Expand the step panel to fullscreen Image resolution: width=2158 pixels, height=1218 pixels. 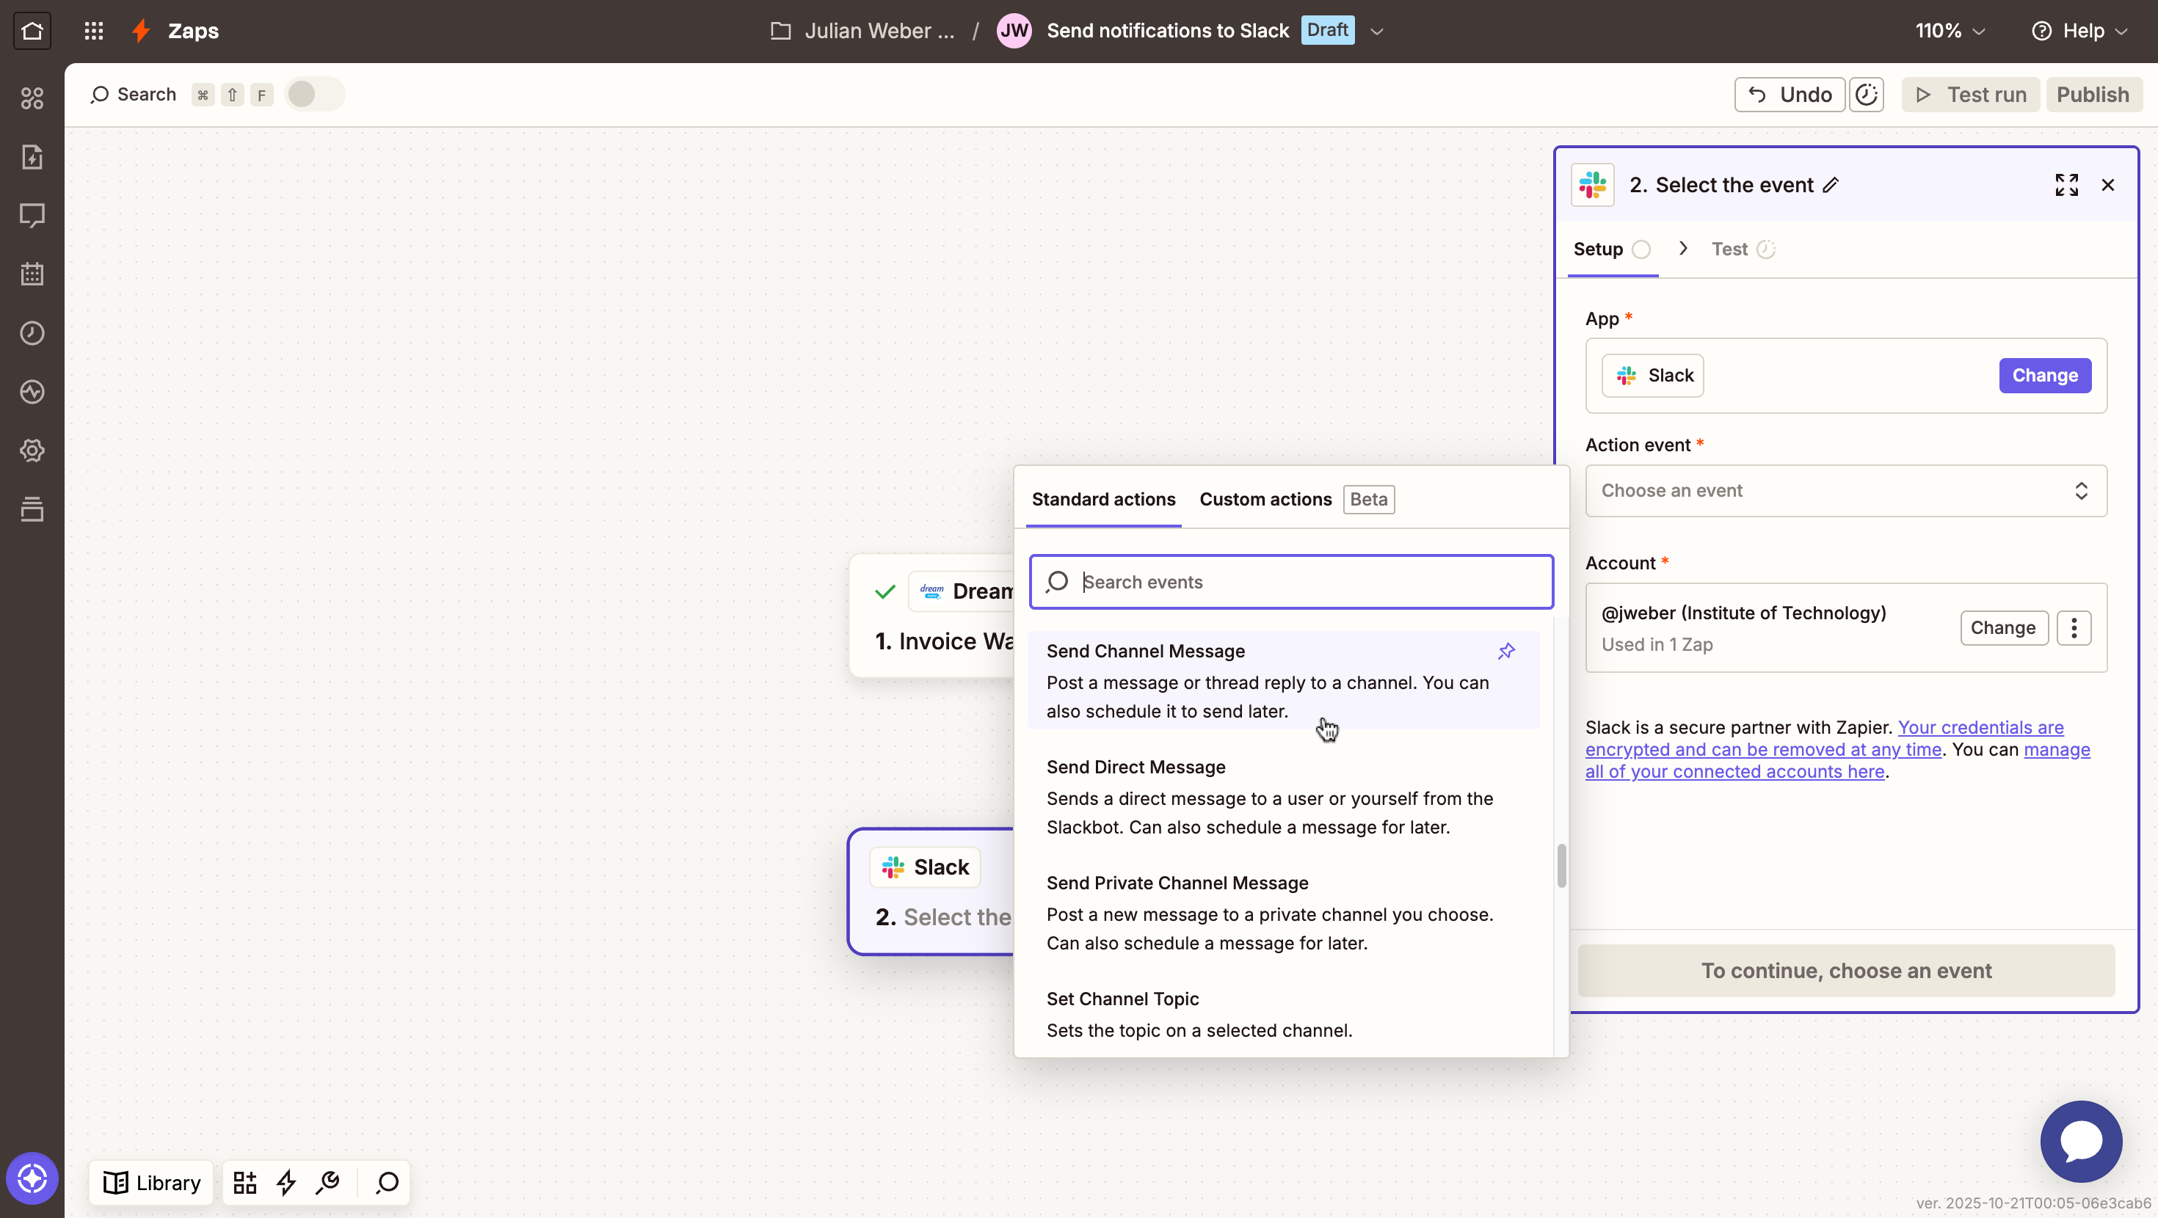tap(2067, 185)
